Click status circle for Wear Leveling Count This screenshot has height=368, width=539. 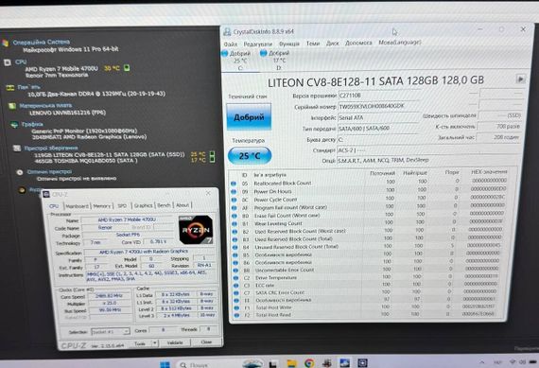[x=235, y=224]
